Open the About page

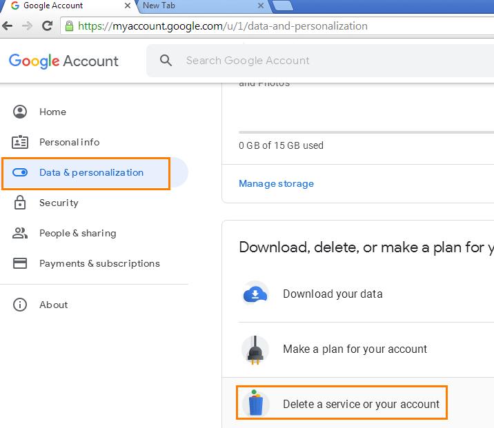[94, 305]
